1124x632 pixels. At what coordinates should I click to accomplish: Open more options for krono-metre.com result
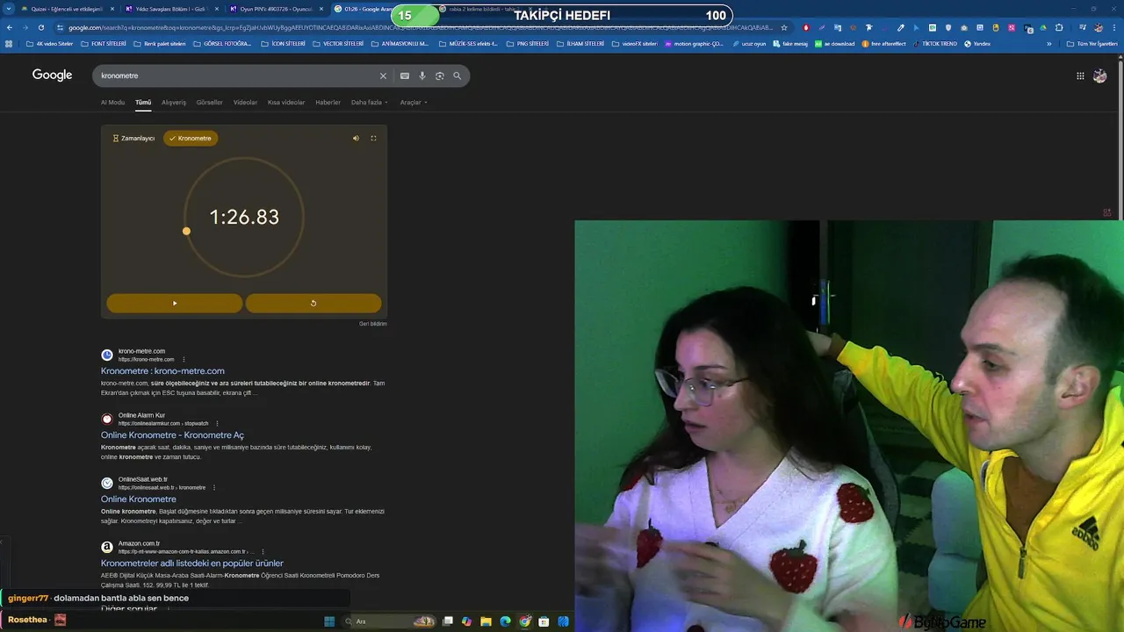pyautogui.click(x=184, y=359)
